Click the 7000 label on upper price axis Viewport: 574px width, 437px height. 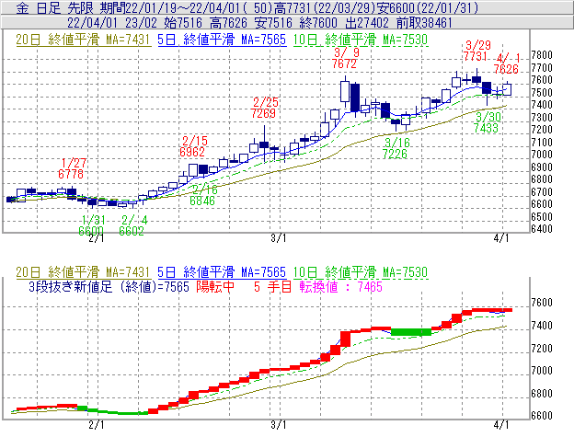point(542,155)
